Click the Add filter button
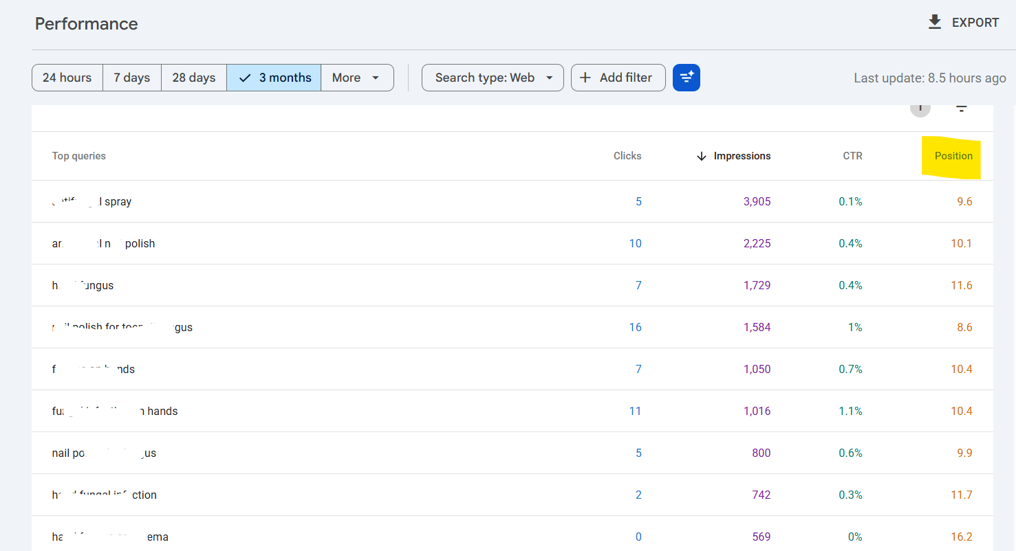This screenshot has height=551, width=1016. pyautogui.click(x=618, y=78)
